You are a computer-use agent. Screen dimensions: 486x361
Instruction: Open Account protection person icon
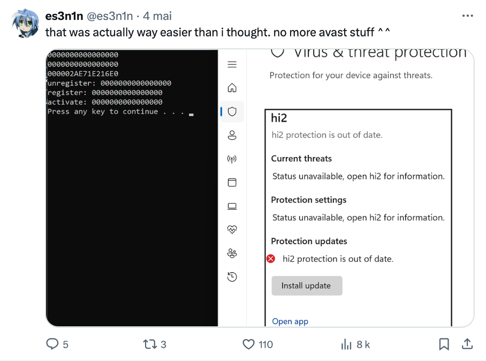coord(232,135)
